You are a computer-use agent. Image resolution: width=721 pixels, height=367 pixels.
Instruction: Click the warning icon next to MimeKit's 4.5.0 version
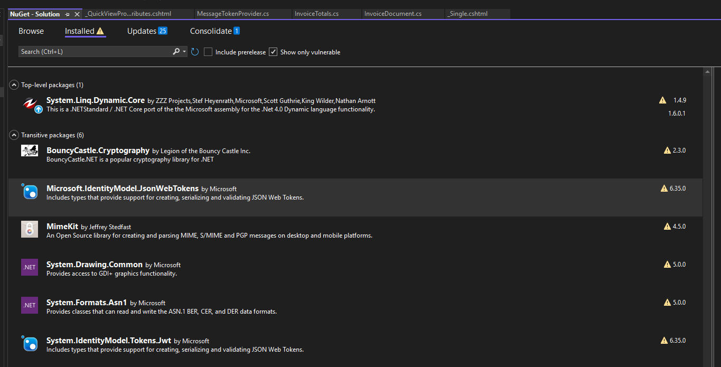click(667, 226)
